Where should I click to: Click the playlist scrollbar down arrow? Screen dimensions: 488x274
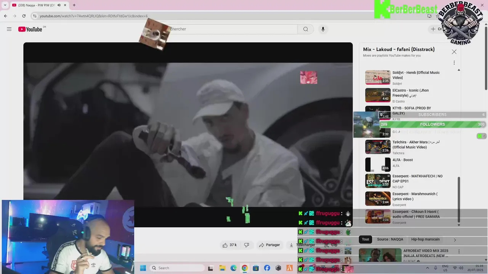tap(459, 225)
